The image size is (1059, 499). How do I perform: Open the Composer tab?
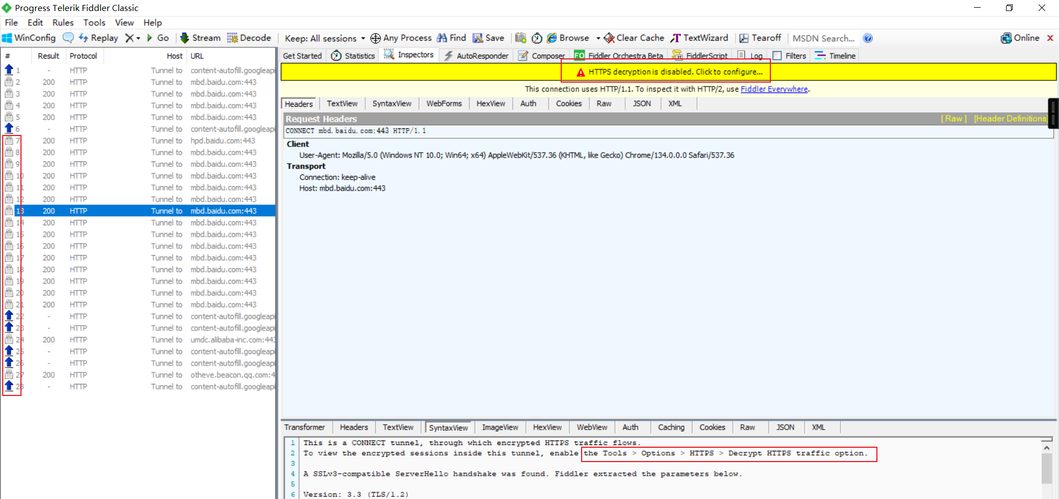coord(541,56)
